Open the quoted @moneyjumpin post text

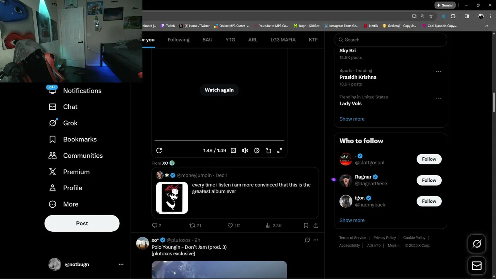pyautogui.click(x=251, y=188)
